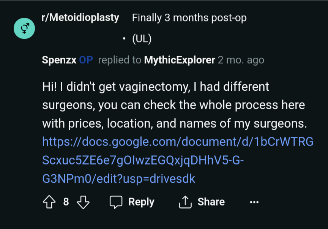View the Spenzx user profile

[59, 60]
